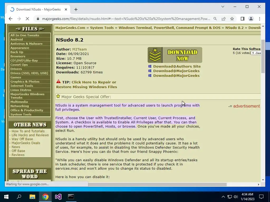Open a new tab
Screen dimensions: 270x202
click(x=76, y=10)
